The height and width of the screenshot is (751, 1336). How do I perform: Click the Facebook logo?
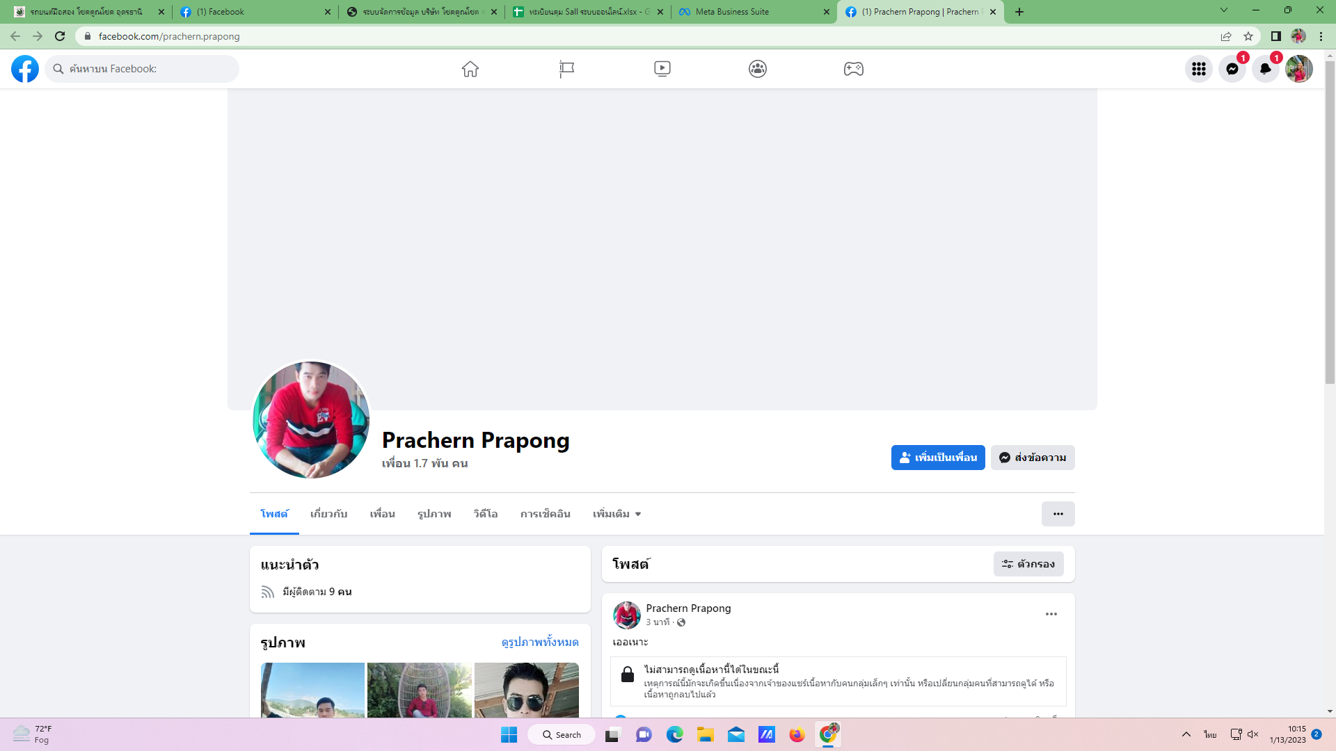pos(25,69)
